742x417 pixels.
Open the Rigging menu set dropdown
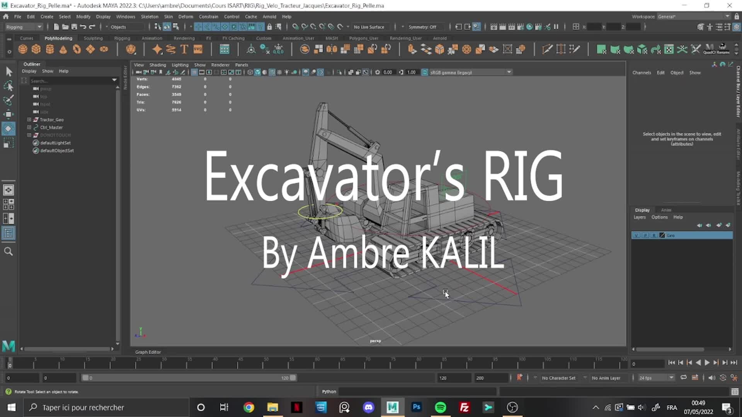(23, 27)
